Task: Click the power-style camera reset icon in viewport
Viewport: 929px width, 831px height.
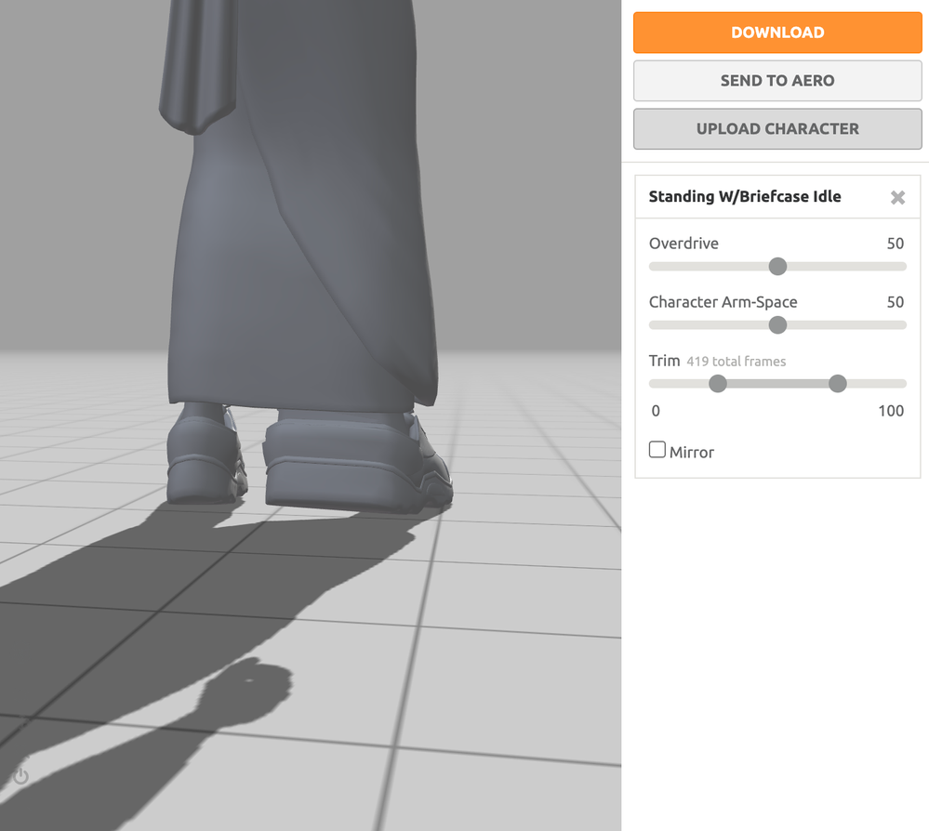Action: pos(21,776)
